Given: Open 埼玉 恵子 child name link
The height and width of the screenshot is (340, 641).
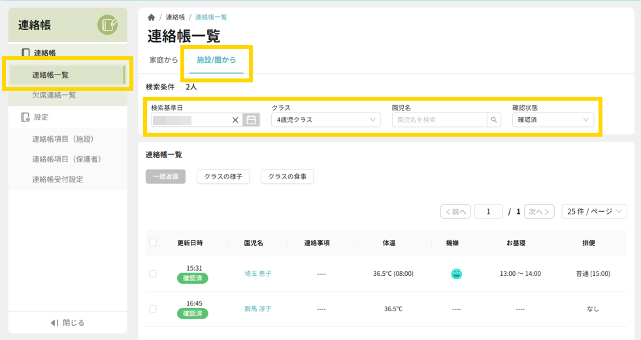Looking at the screenshot, I should pos(257,274).
